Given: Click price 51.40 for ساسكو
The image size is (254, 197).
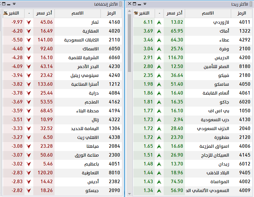Looking at the screenshot, I should 177,84.
